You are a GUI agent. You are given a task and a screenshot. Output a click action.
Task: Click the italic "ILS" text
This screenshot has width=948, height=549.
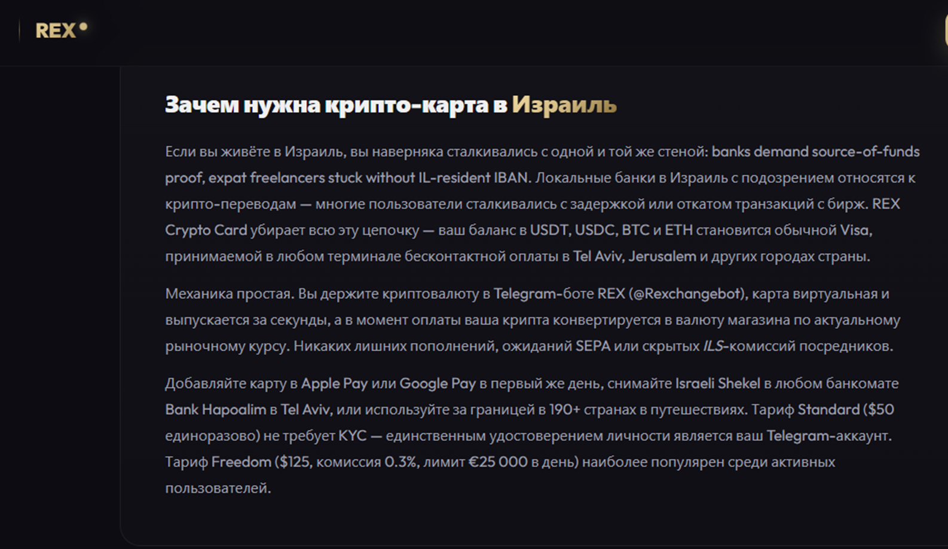[712, 346]
